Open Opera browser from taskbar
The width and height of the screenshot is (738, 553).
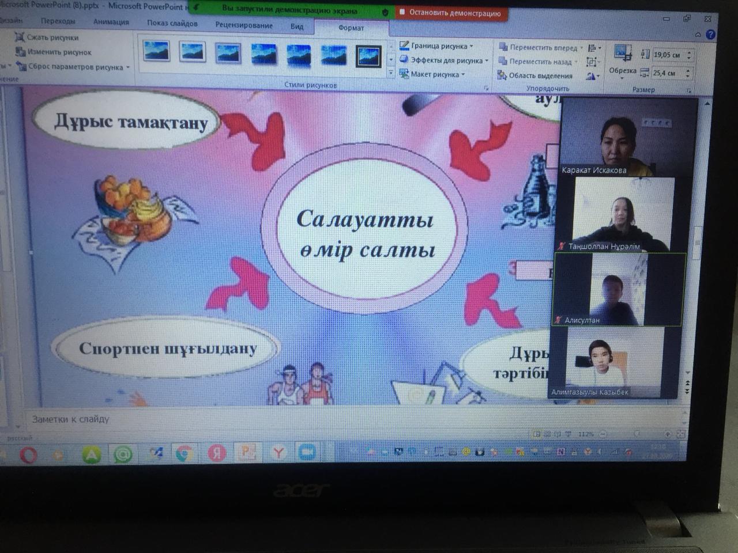28,456
